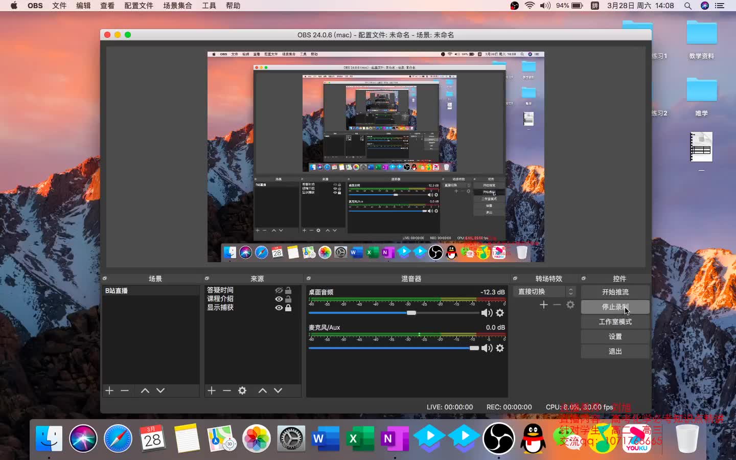Pop out the 来源 dock panel

(207, 279)
